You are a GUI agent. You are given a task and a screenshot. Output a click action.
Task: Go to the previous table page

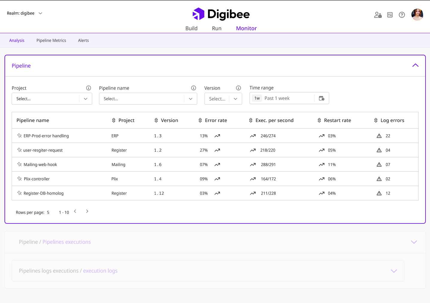click(75, 211)
